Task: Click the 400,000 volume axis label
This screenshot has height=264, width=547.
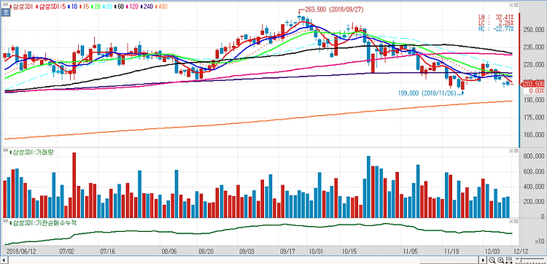Action: [535, 187]
